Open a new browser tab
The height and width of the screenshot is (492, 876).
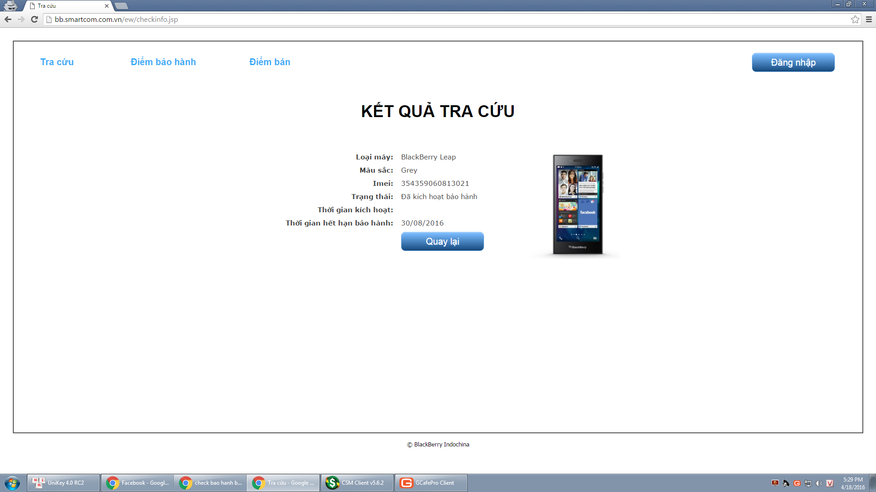121,6
